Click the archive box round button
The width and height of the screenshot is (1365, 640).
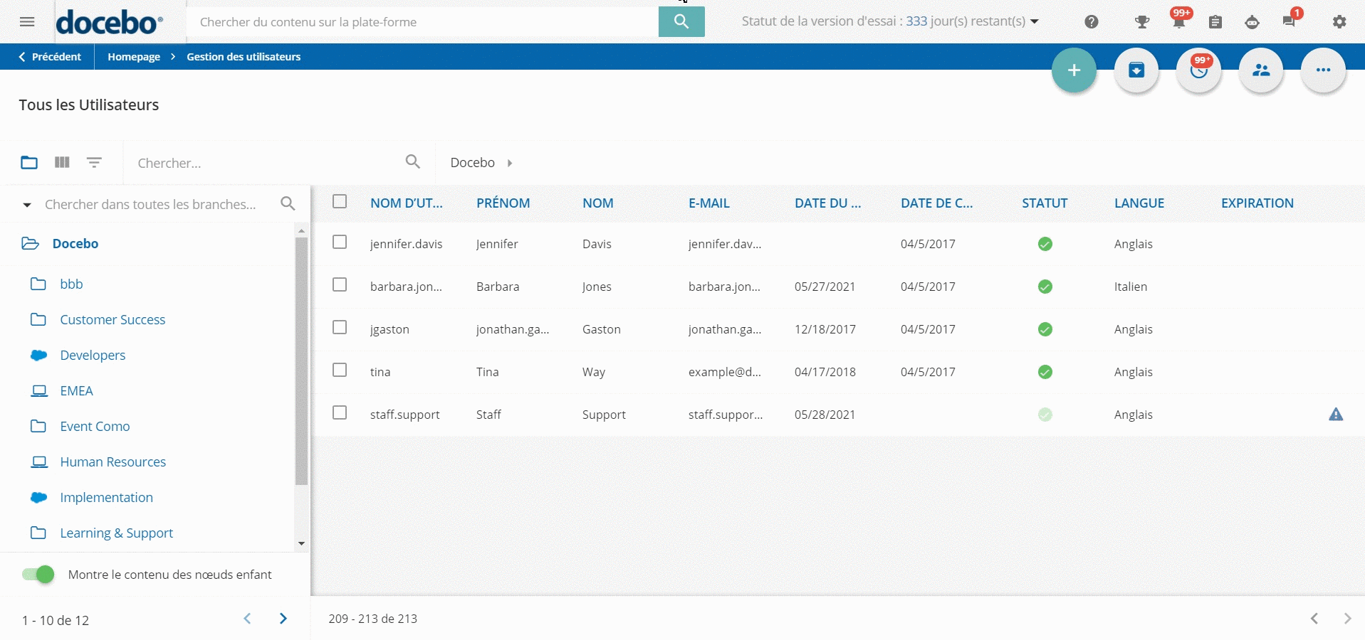[1136, 70]
